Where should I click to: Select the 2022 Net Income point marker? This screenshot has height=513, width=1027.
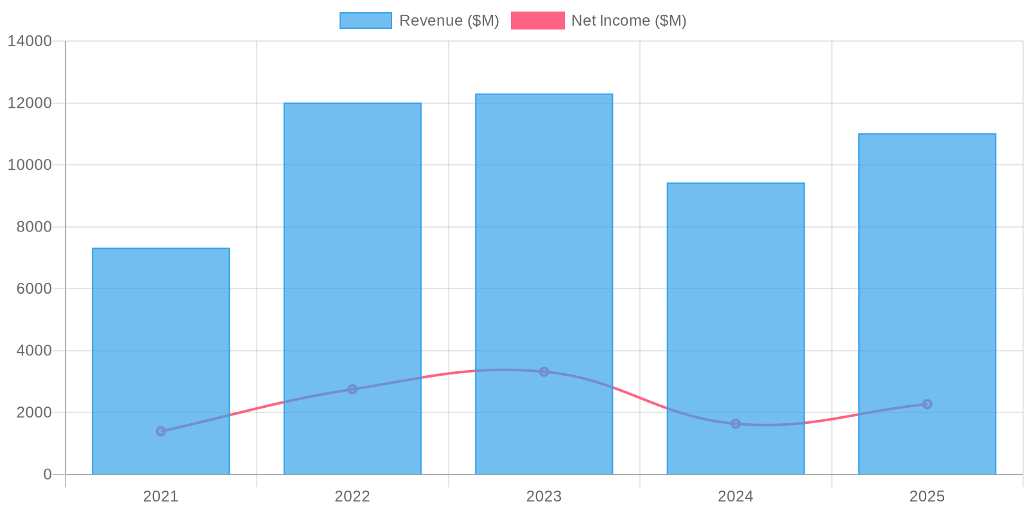coord(352,389)
